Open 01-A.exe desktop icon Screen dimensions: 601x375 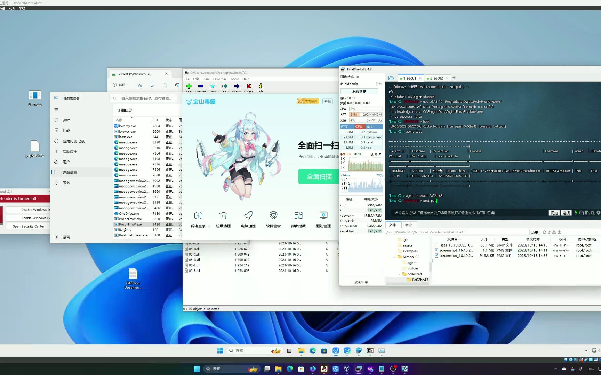[35, 98]
